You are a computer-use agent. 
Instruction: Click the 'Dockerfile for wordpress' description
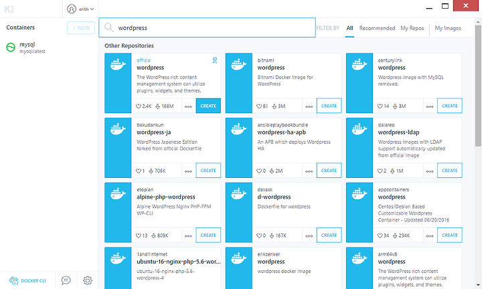pyautogui.click(x=284, y=207)
